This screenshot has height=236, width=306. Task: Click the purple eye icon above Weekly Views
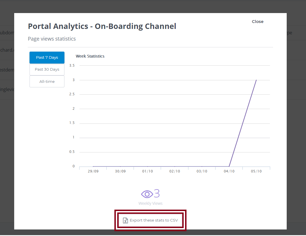[x=147, y=194]
